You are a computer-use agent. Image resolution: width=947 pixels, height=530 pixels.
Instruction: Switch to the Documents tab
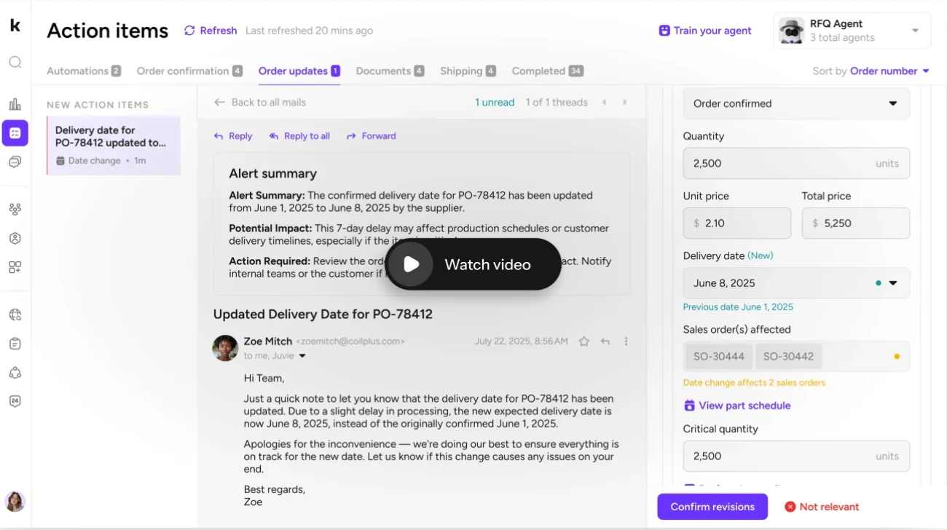tap(389, 71)
